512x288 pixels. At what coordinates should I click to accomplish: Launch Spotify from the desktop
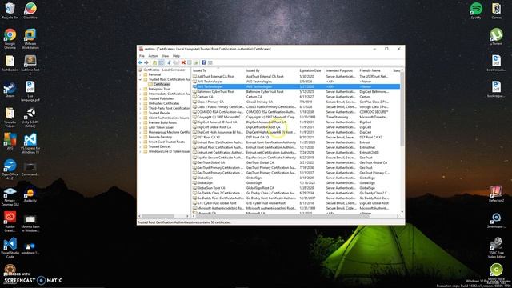476,10
